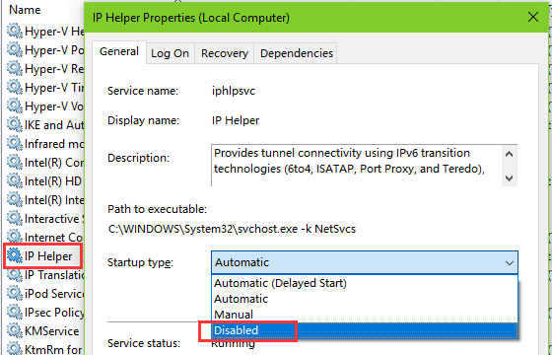Click the IP Helper display name value

236,120
